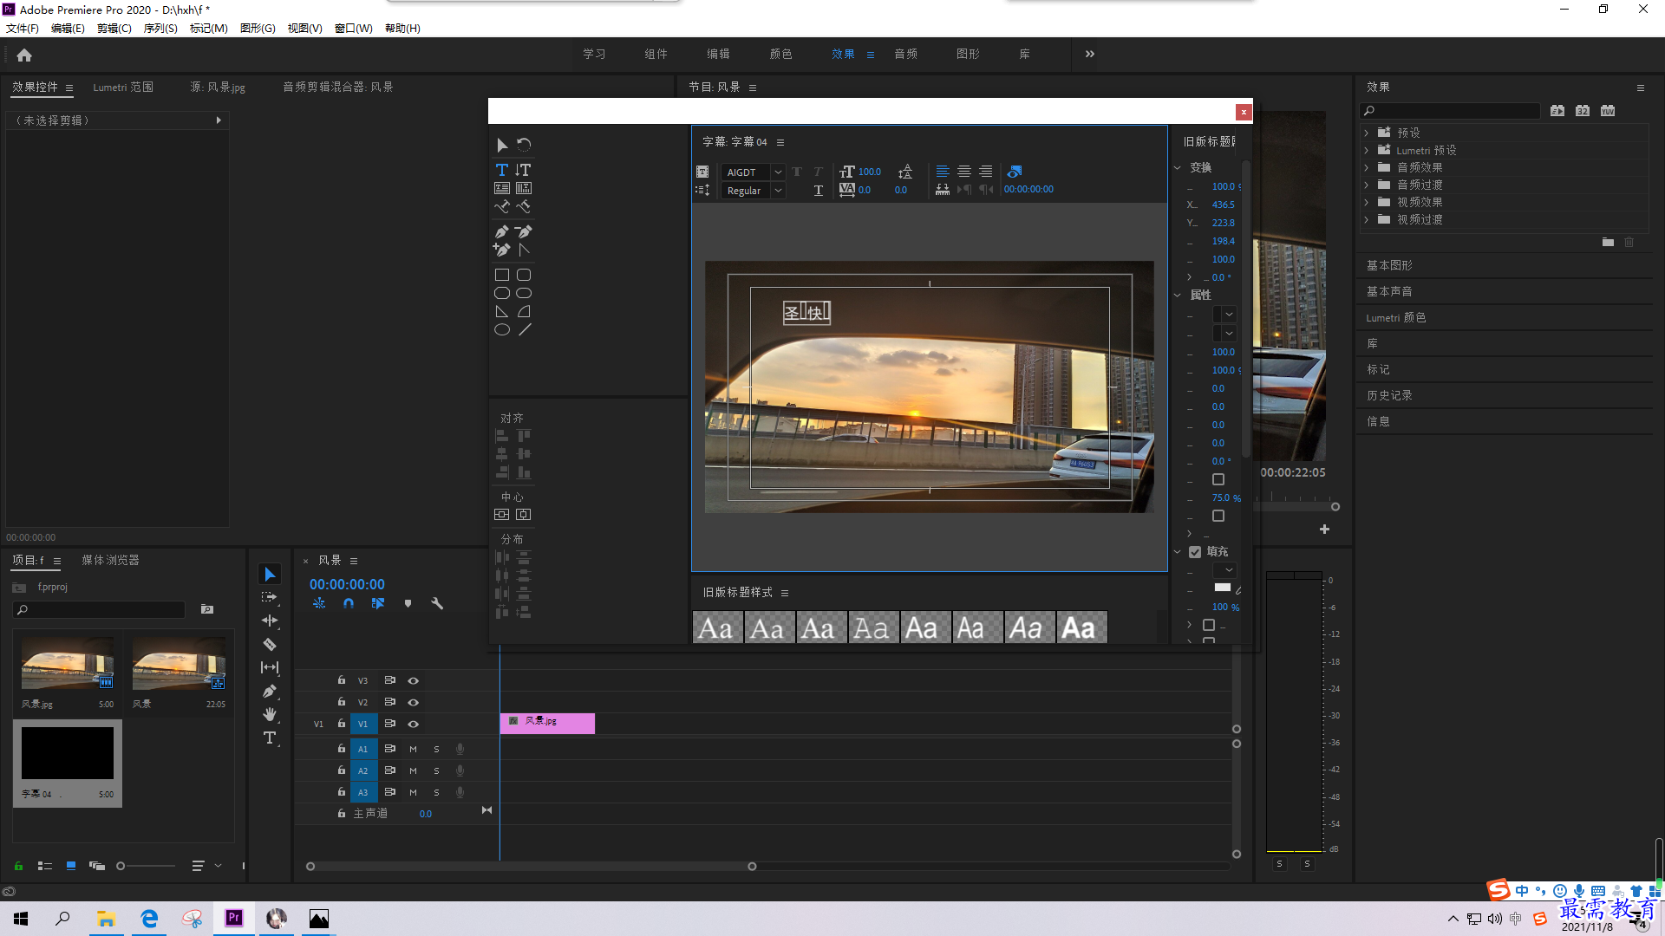Toggle V3 track output eye
1665x936 pixels.
click(x=414, y=680)
